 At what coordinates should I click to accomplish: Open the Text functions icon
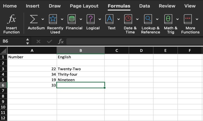click(109, 19)
